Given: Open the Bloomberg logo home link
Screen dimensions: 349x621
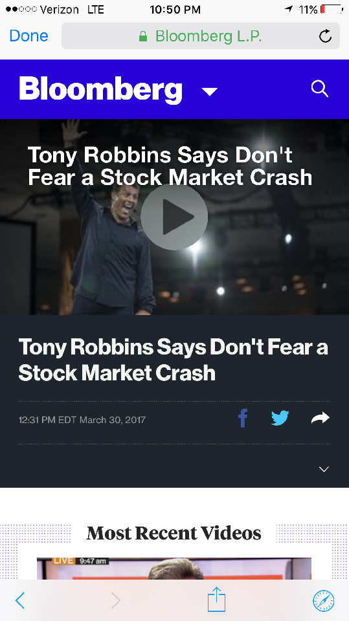Looking at the screenshot, I should point(101,90).
